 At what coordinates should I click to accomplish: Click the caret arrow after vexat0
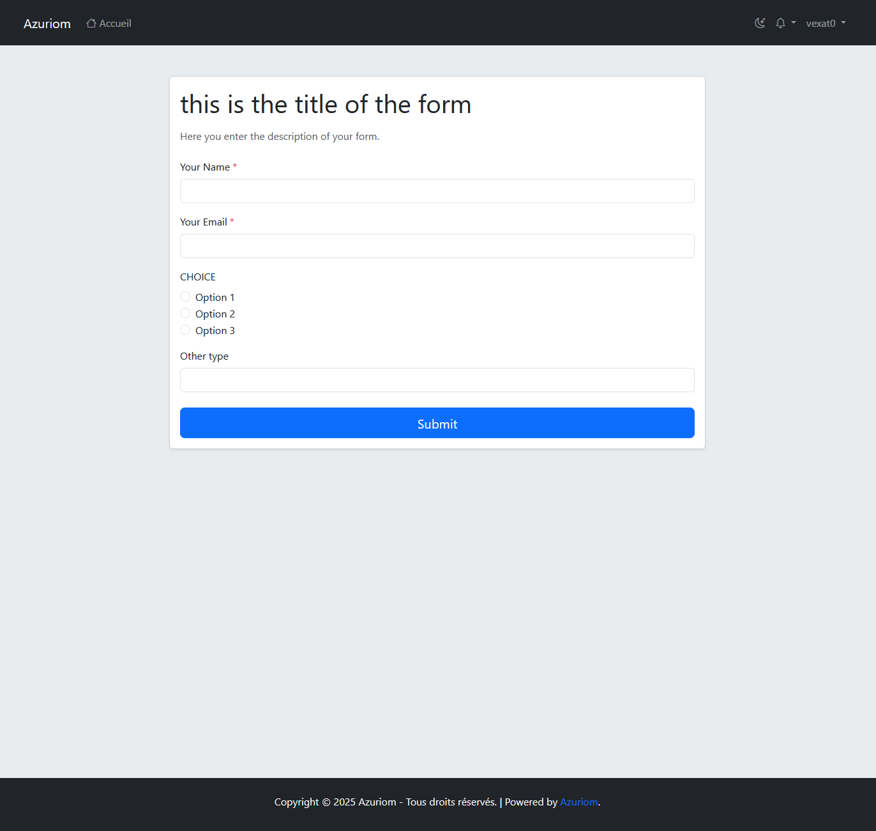843,23
